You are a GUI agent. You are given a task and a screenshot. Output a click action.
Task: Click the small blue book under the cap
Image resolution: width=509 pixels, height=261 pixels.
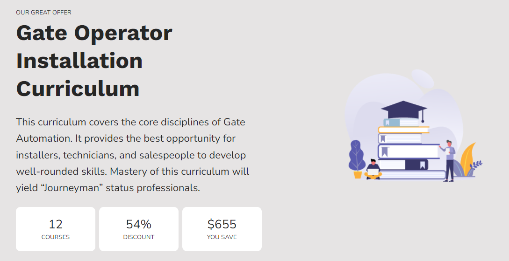click(x=401, y=123)
